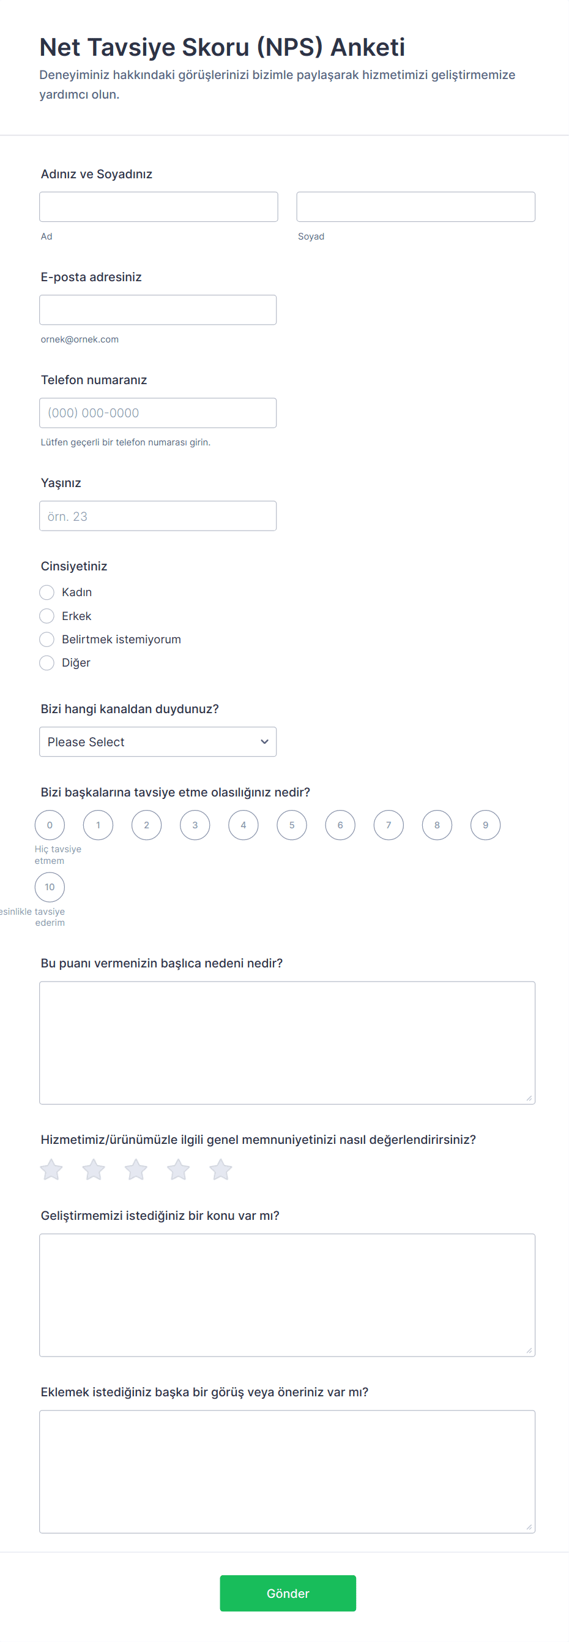Rate with the first star
The image size is (569, 1642).
click(51, 1169)
